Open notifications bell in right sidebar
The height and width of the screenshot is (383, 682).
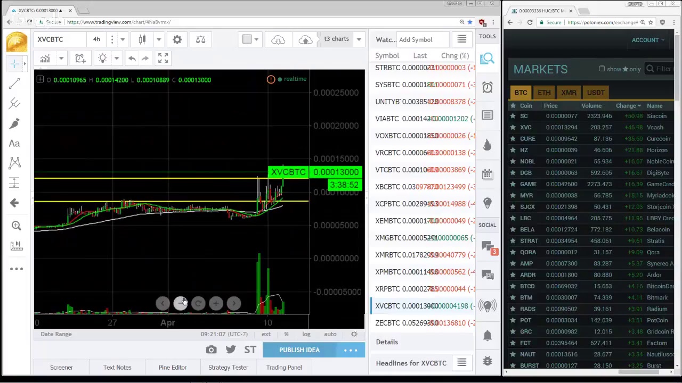[487, 336]
